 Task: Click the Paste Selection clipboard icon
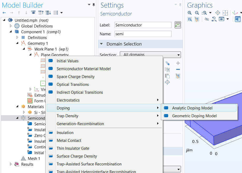[x=167, y=76]
